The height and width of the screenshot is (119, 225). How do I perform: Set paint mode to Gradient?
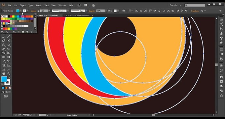(x=7, y=88)
